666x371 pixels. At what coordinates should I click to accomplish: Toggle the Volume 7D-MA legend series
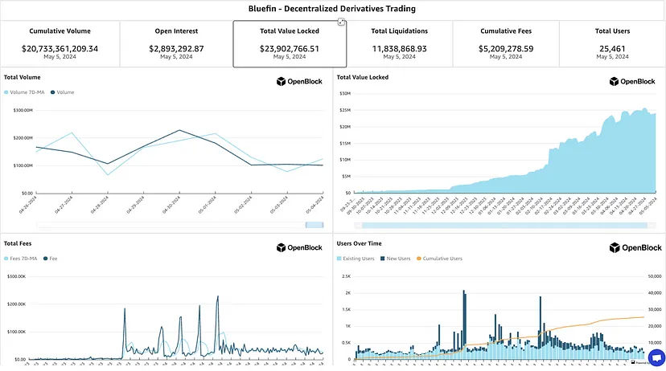(x=24, y=92)
